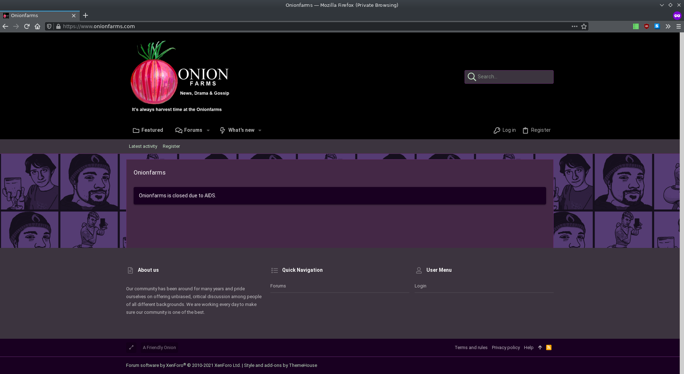This screenshot has height=374, width=684.
Task: Show site security info via padlock
Action: 58,26
